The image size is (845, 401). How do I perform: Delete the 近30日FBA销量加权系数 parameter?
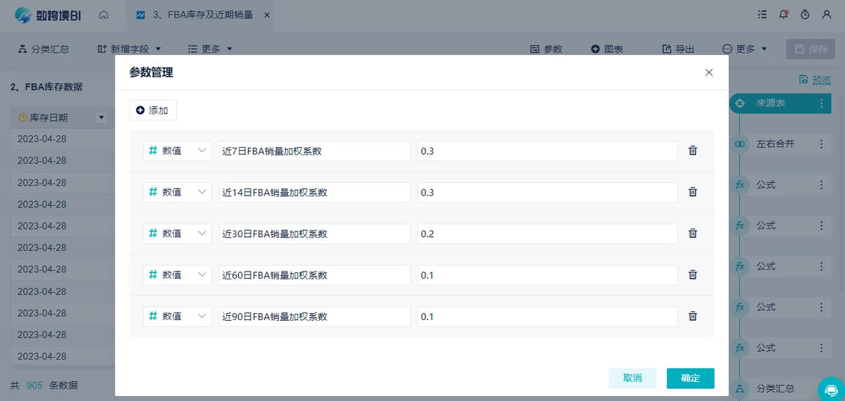point(693,234)
